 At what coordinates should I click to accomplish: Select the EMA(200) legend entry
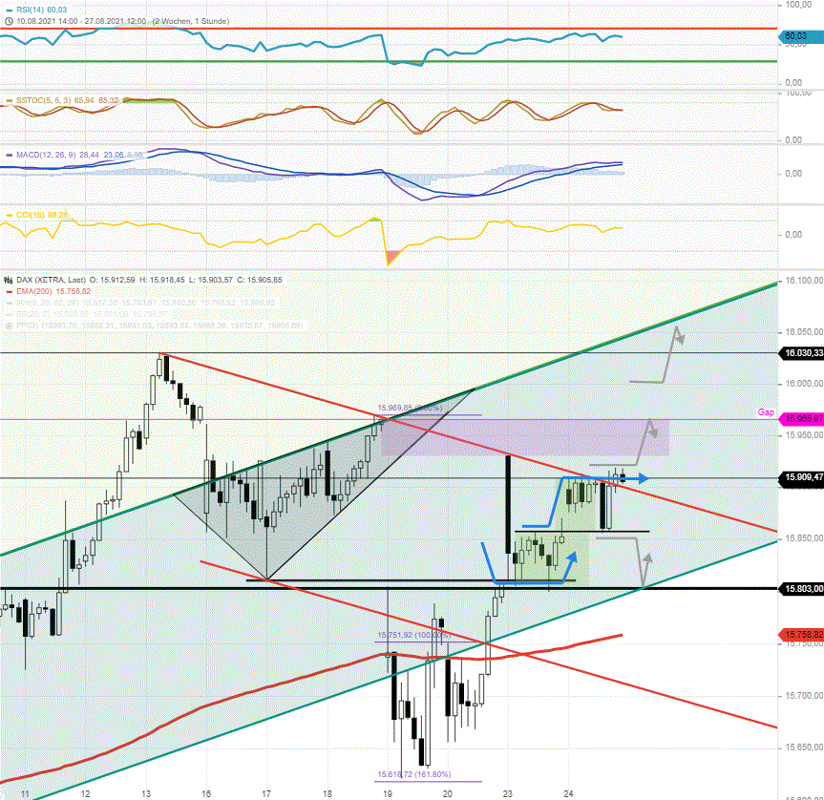53,291
